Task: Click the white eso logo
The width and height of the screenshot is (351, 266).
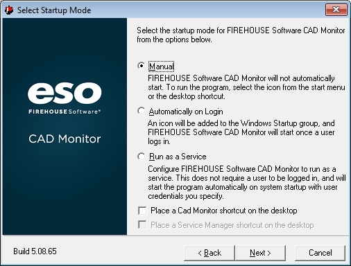Action: click(65, 93)
